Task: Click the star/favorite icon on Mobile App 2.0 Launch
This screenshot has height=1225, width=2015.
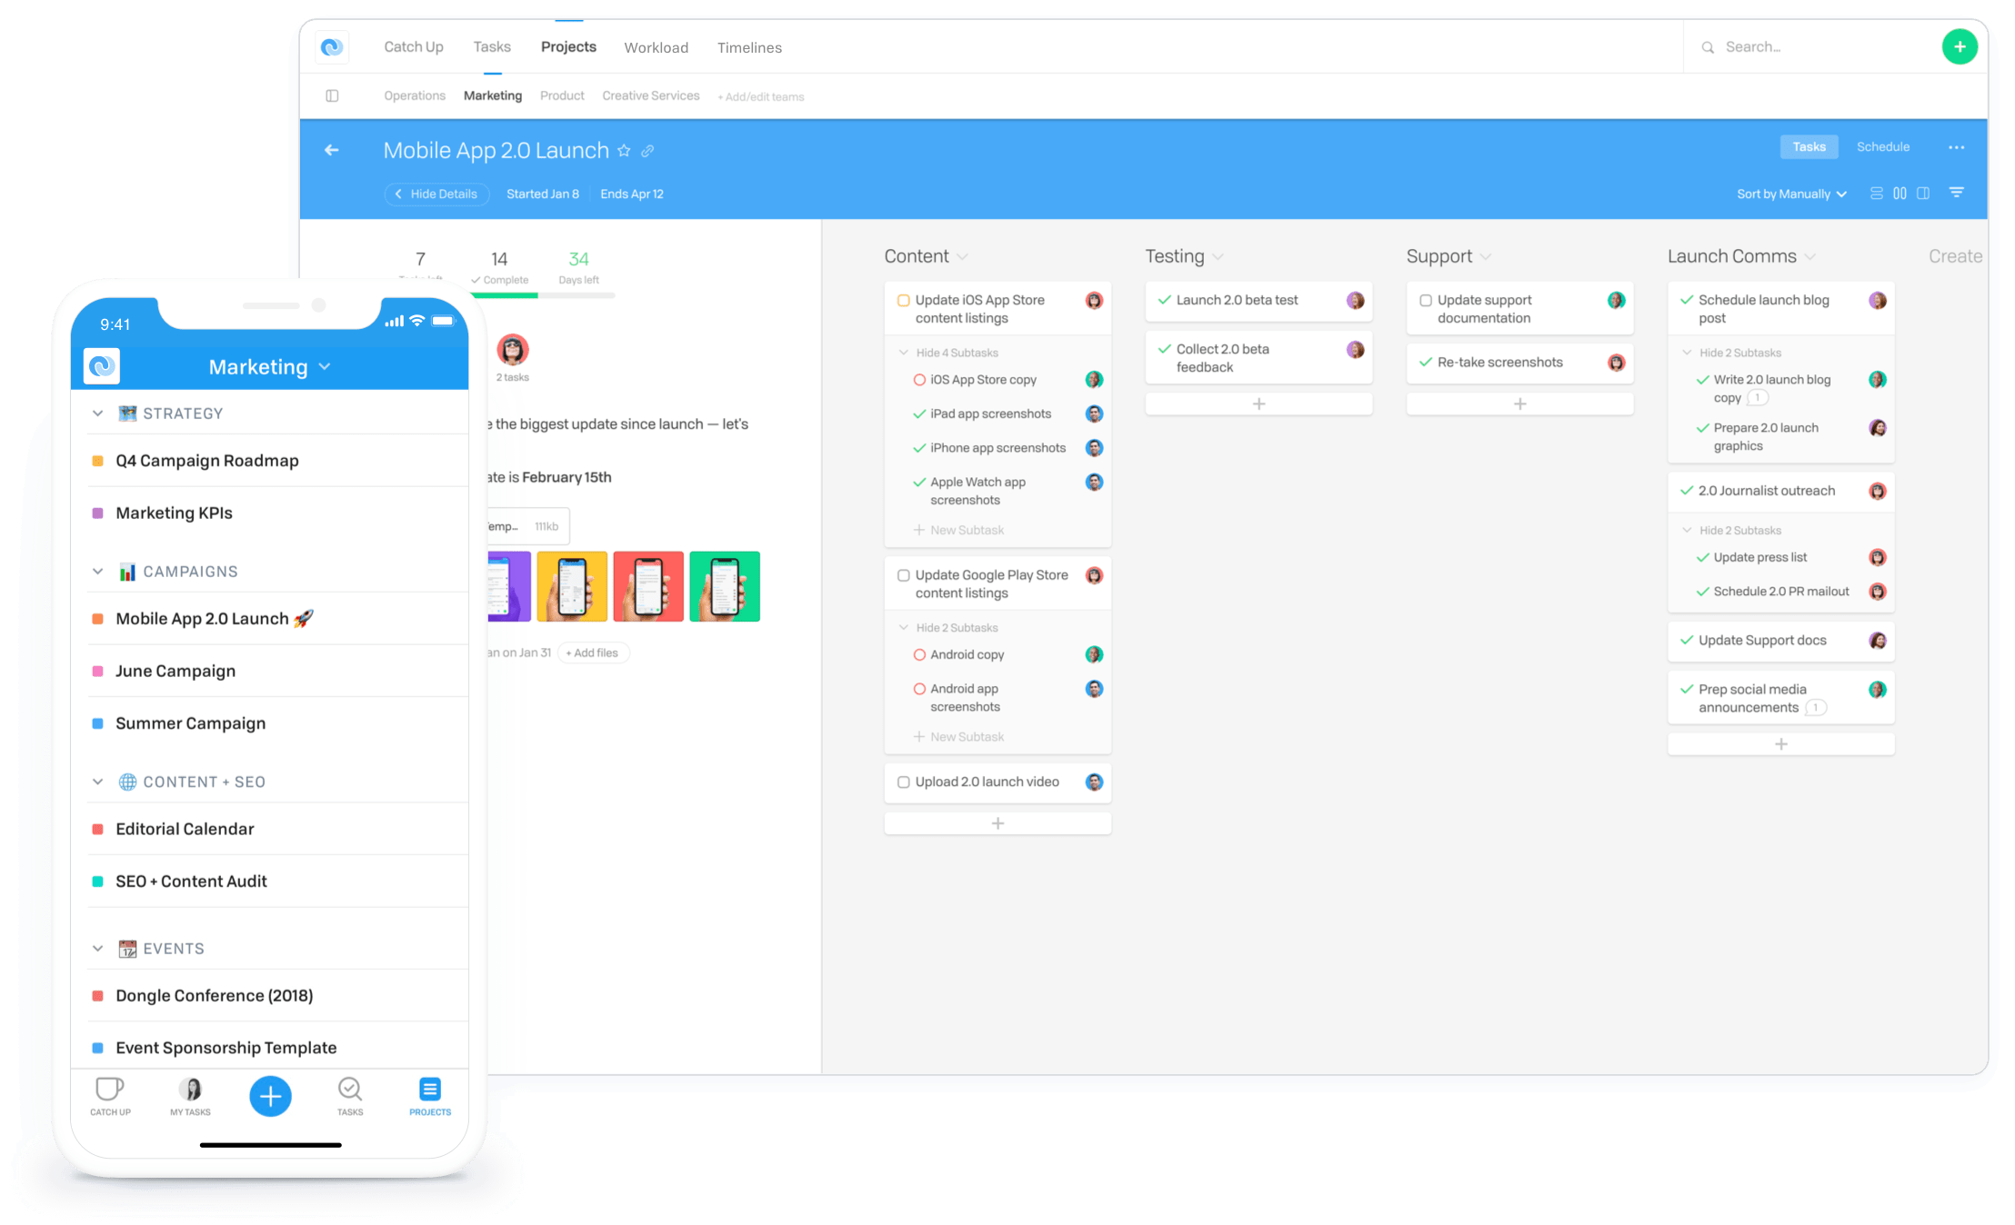Action: 627,150
